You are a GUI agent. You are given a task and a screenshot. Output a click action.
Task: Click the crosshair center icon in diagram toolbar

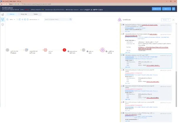tap(22, 19)
